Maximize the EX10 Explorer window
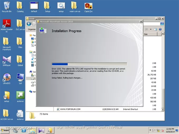Screen dimensions: 179x134 159,18
